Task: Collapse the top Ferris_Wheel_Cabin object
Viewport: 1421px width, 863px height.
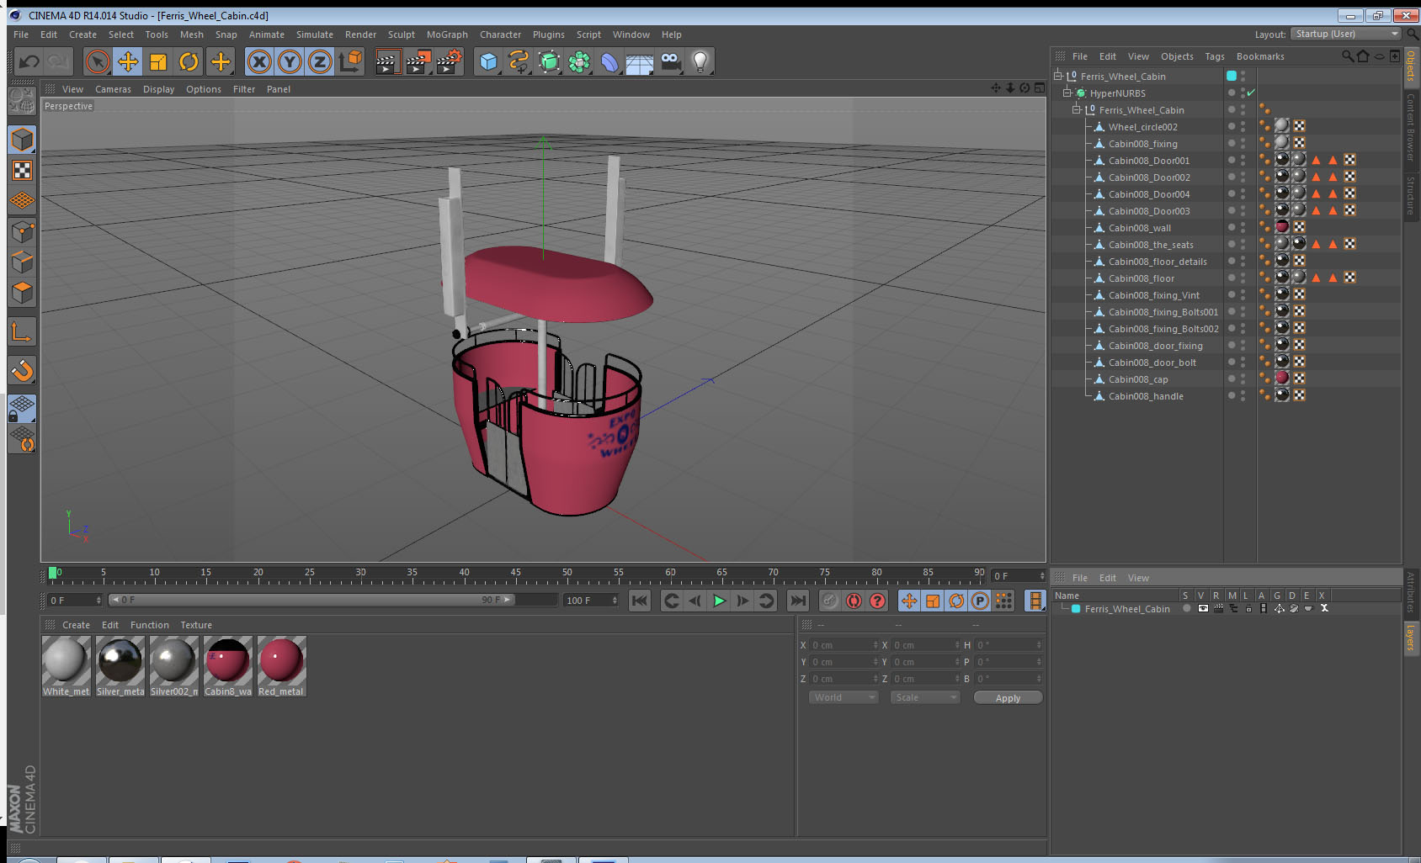Action: (x=1059, y=76)
